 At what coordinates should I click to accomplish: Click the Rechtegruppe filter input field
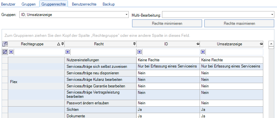coord(39,52)
